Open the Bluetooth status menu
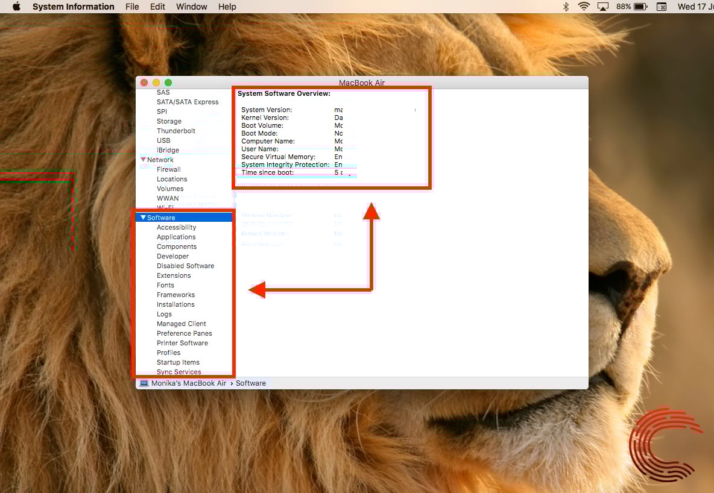This screenshot has height=493, width=714. click(x=566, y=7)
